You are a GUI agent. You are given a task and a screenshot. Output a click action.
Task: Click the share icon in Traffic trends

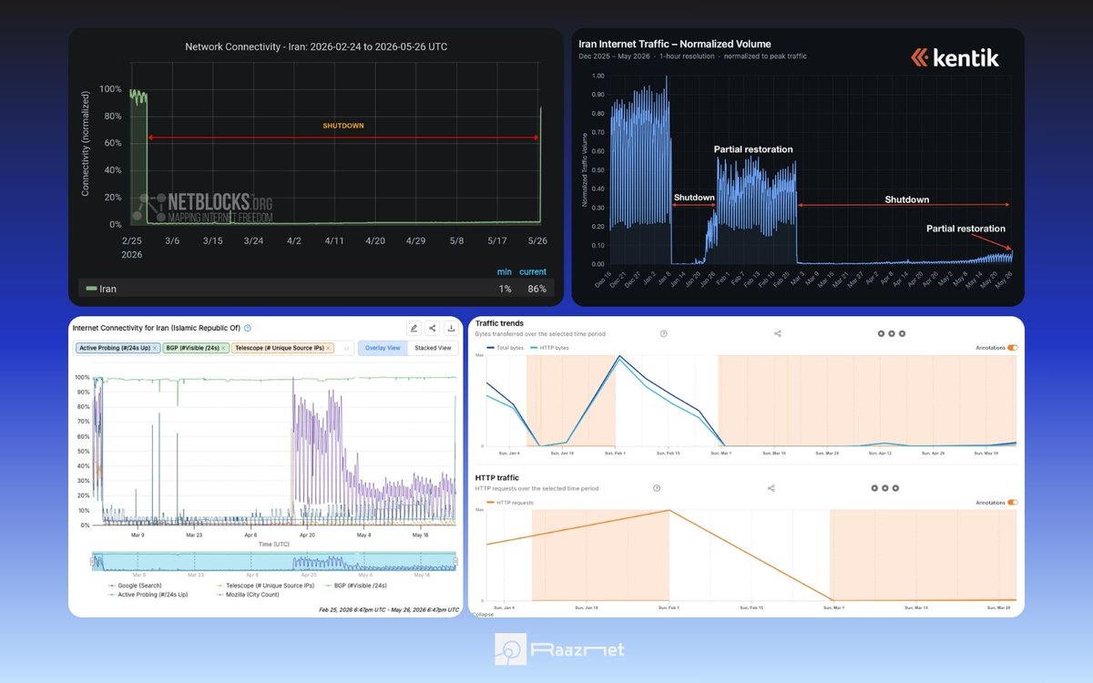pos(778,333)
